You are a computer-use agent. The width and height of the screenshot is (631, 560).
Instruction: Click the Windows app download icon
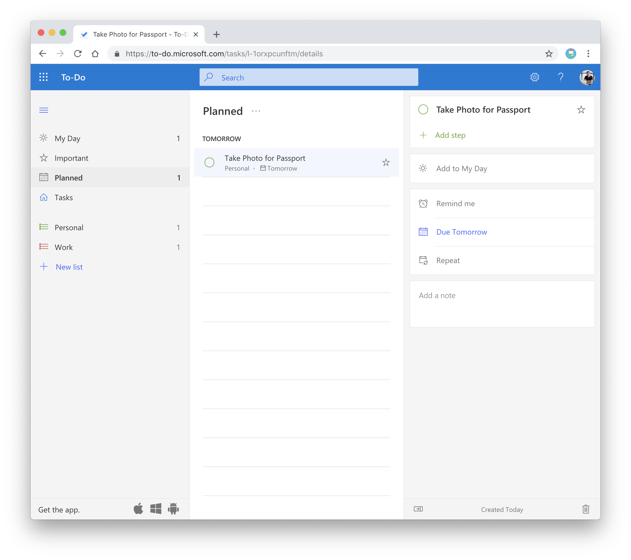pyautogui.click(x=156, y=508)
